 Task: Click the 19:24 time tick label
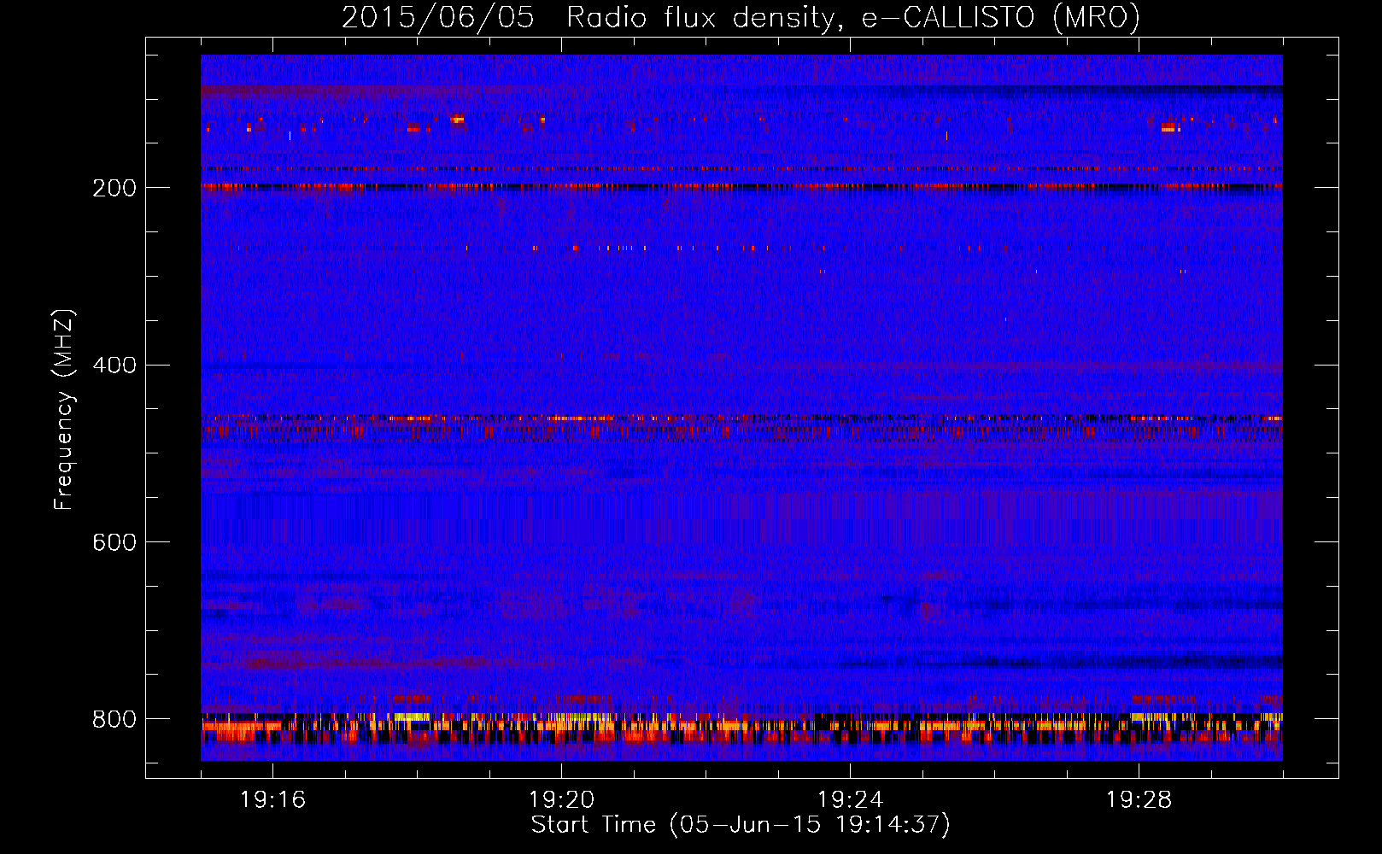point(850,800)
